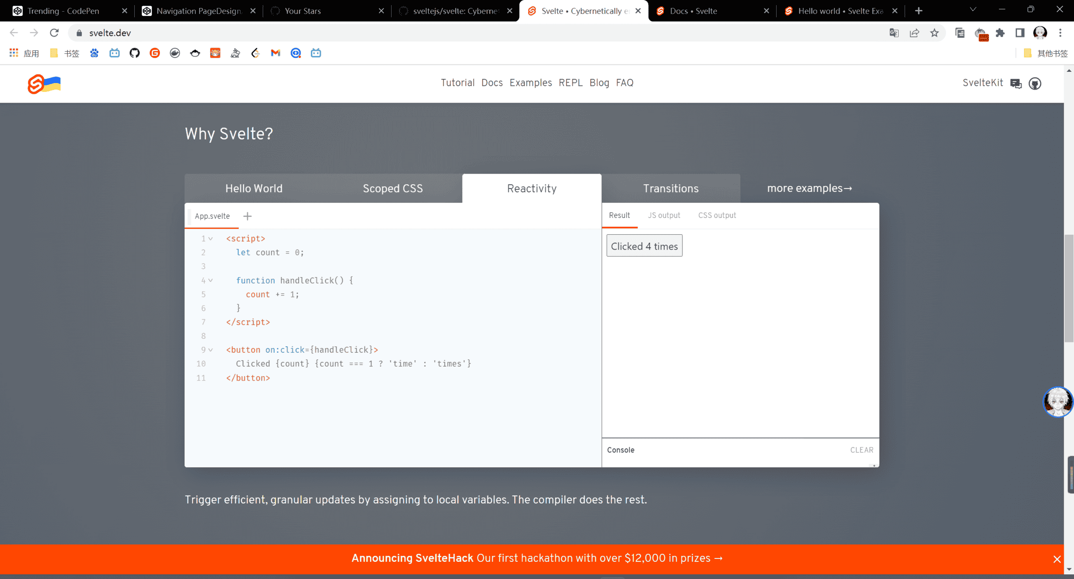
Task: Collapse the handleClick function fold arrow
Action: point(211,280)
